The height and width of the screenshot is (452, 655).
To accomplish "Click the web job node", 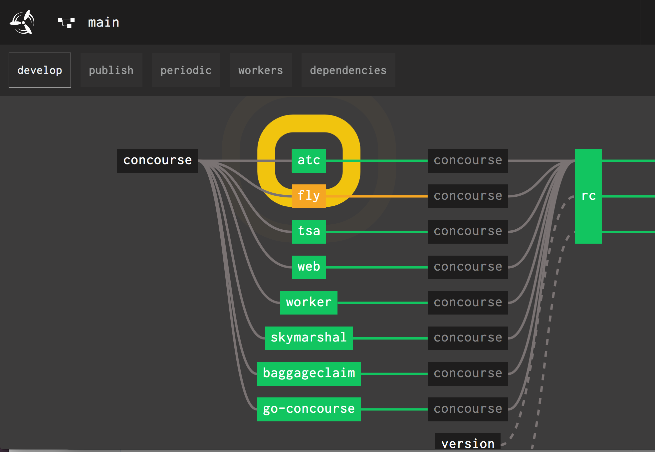I will (x=309, y=267).
